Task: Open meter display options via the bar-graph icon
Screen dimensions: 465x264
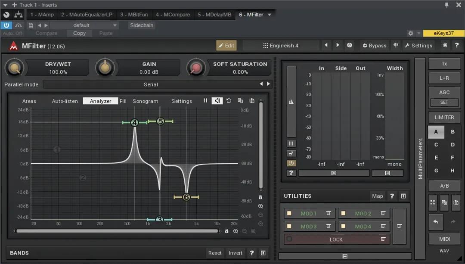Action: (291, 102)
